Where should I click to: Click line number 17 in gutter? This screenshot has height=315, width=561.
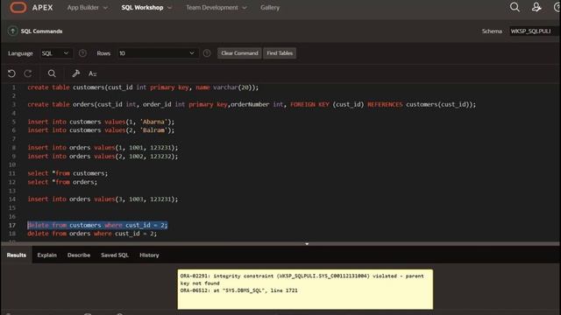(x=12, y=226)
